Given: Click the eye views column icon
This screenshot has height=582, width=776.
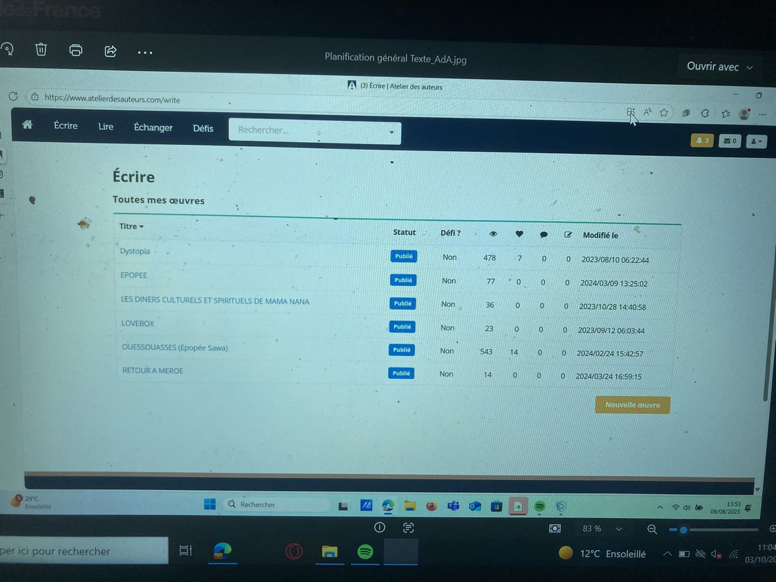Looking at the screenshot, I should tap(493, 233).
